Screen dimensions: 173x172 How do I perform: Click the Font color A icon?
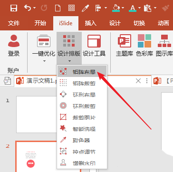coord(133,8)
